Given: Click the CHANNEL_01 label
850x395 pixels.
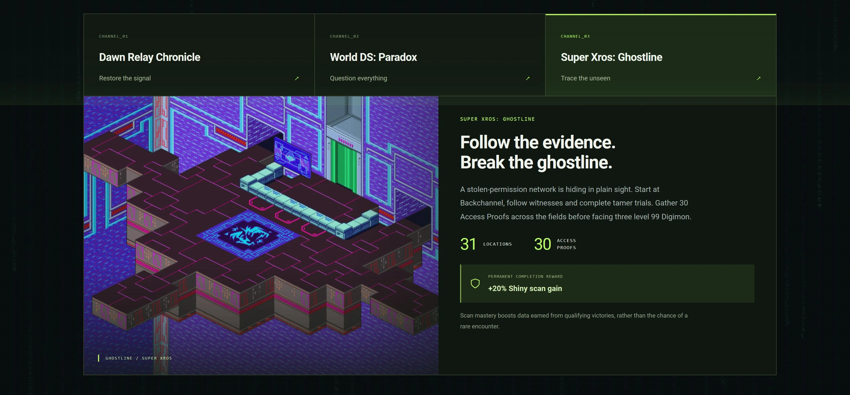Looking at the screenshot, I should pyautogui.click(x=113, y=36).
